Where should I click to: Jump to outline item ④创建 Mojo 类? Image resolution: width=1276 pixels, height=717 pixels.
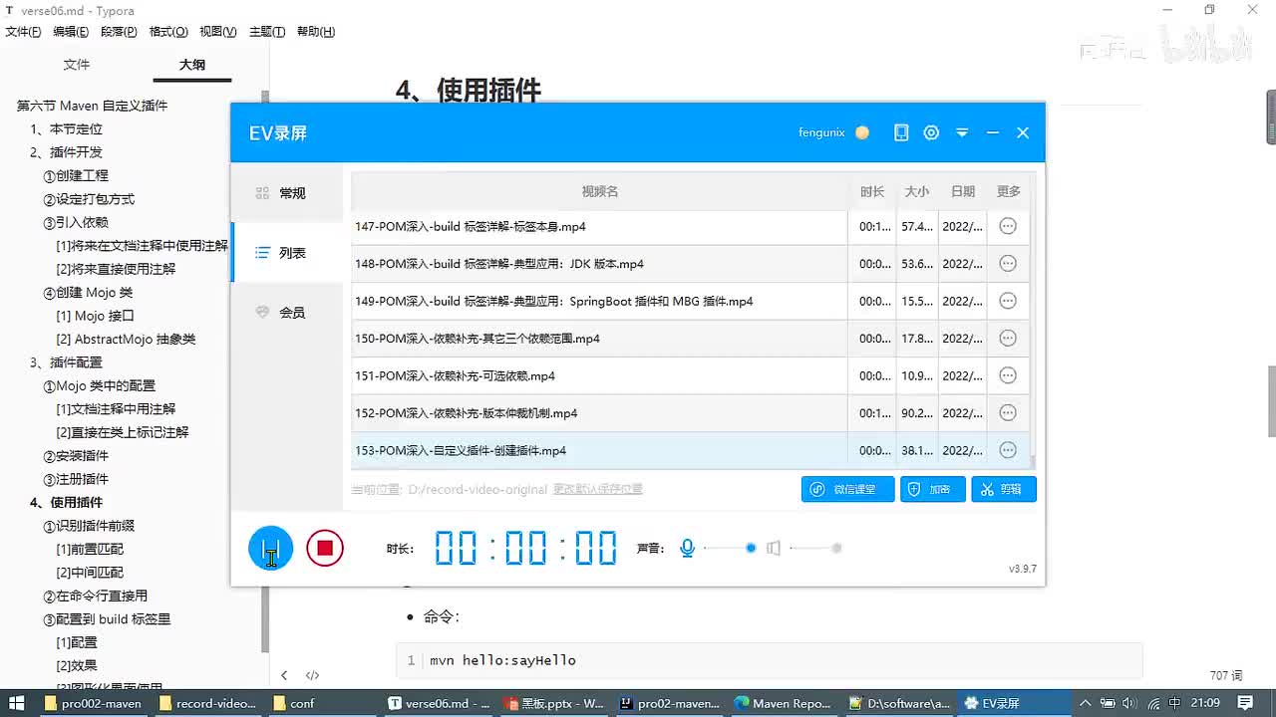88,293
